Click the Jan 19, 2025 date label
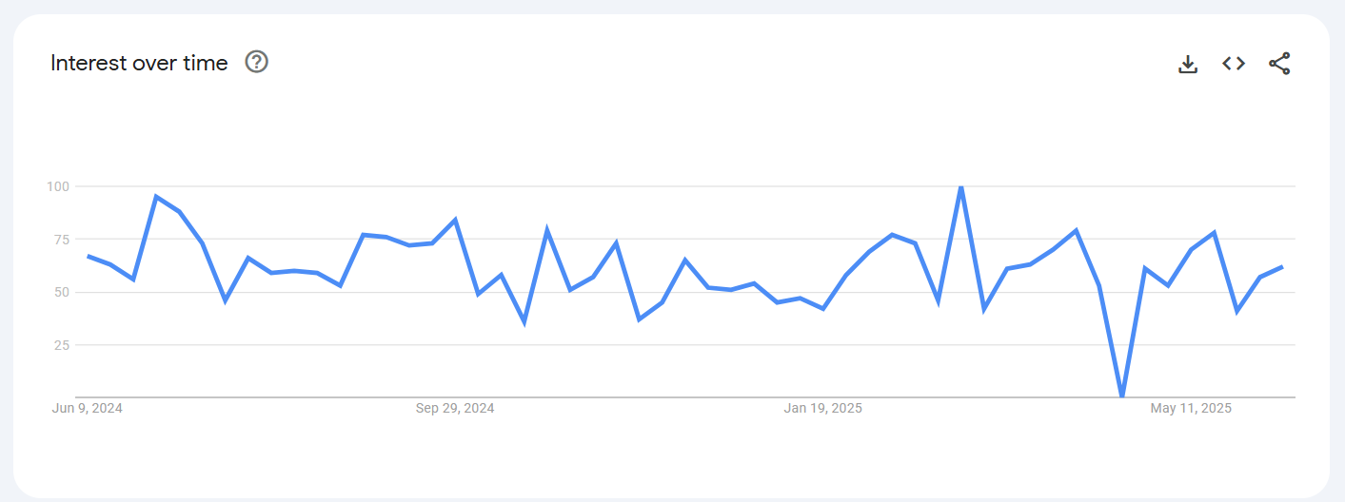The width and height of the screenshot is (1345, 502). pos(822,409)
